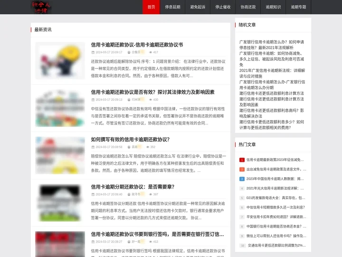The image size is (342, 257).
Task: Open the 逾期知识 navigation tab
Action: click(273, 7)
